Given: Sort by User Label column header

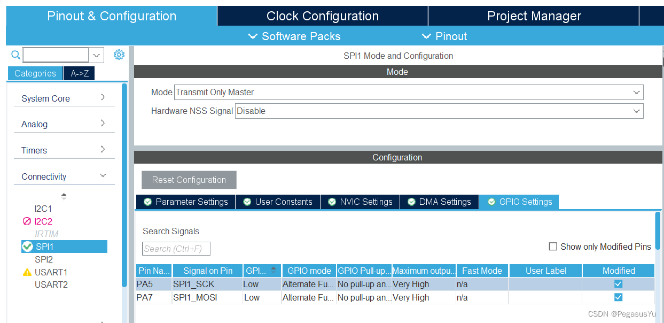Looking at the screenshot, I should pos(546,271).
